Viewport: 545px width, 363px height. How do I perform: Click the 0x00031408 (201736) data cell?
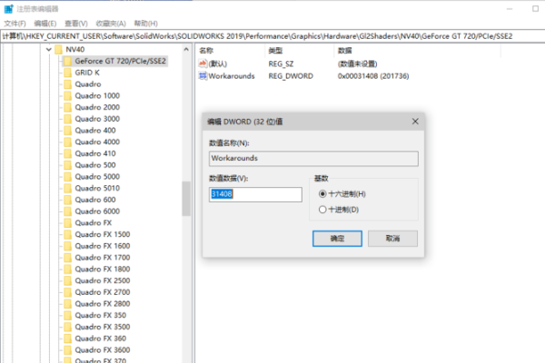pos(373,76)
